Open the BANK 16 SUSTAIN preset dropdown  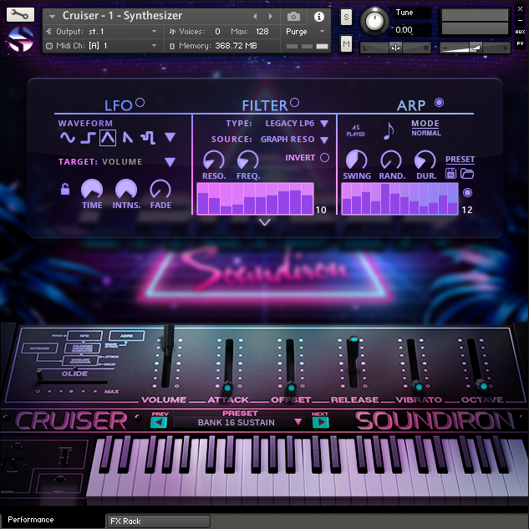point(239,422)
